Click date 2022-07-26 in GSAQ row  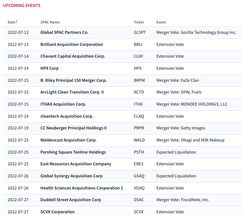click(x=18, y=176)
